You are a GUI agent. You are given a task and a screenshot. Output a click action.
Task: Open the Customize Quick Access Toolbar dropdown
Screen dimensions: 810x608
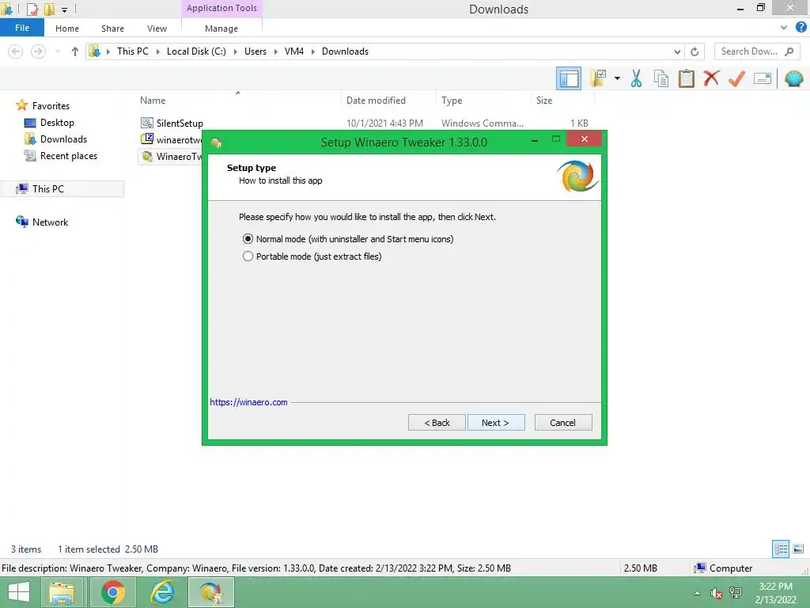(64, 9)
